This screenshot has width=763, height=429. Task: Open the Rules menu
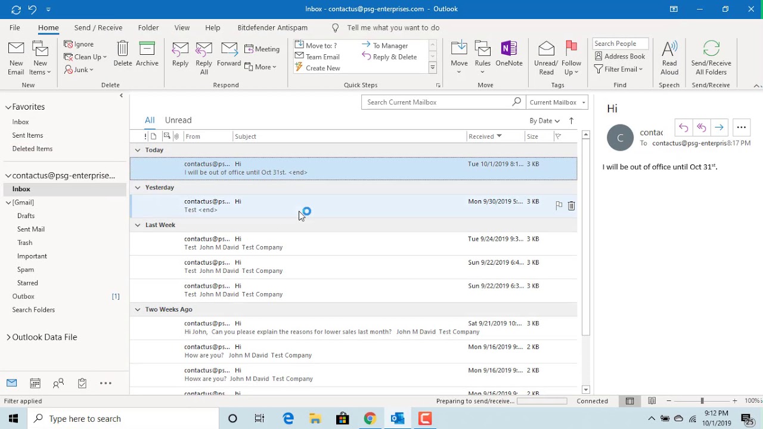point(483,58)
